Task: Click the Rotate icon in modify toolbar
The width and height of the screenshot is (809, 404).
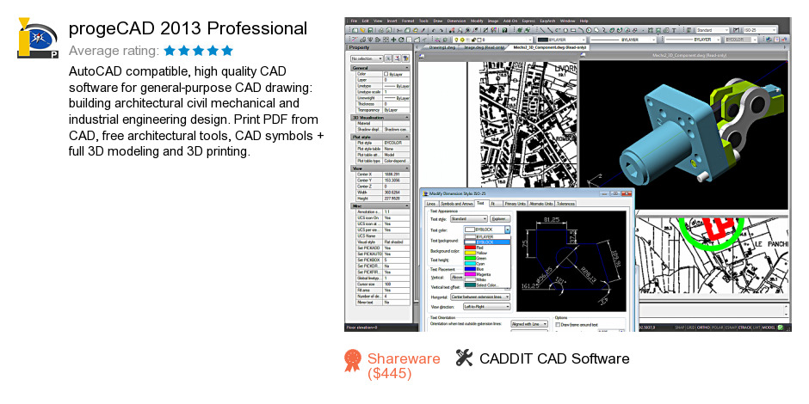Action: pos(401,40)
